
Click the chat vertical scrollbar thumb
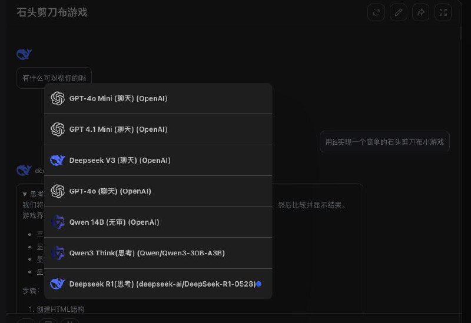pyautogui.click(x=461, y=33)
